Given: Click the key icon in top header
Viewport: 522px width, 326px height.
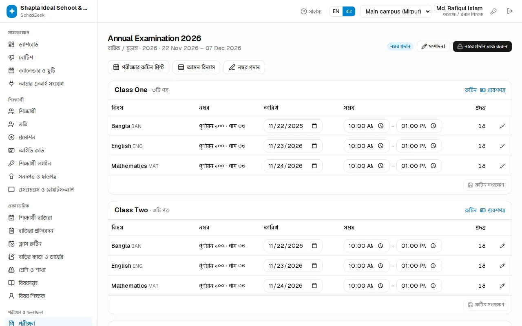Looking at the screenshot, I should click(x=493, y=11).
